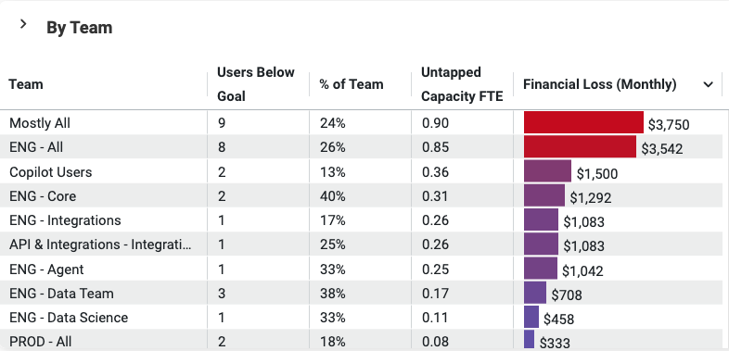Click the $3,542 ENG - All bar
This screenshot has height=351, width=729.
tap(580, 146)
